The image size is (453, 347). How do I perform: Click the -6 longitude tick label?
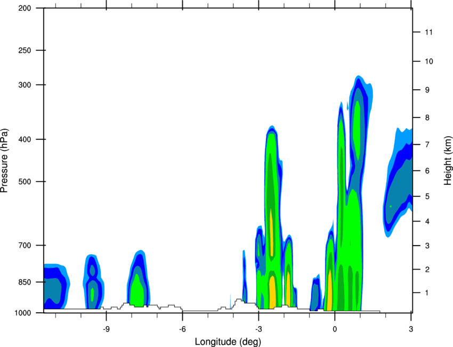182,329
